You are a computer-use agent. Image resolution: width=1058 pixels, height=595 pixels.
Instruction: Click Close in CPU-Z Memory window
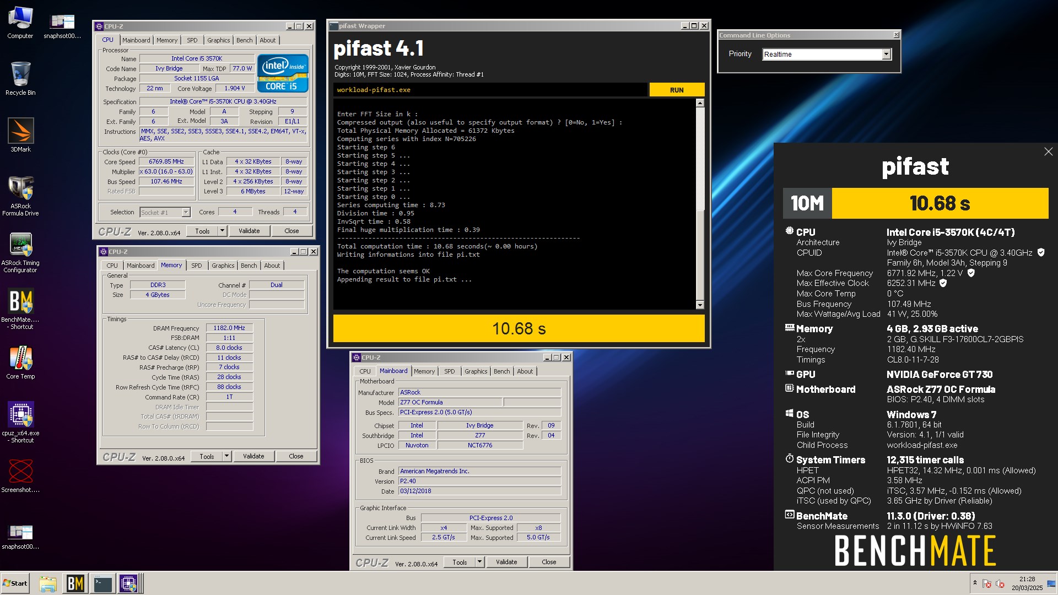point(296,456)
